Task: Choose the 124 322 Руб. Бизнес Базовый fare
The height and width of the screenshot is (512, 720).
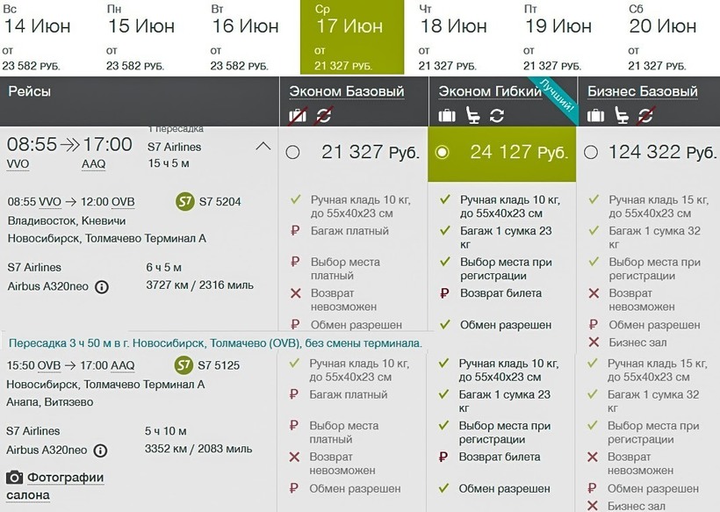Action: (x=591, y=153)
